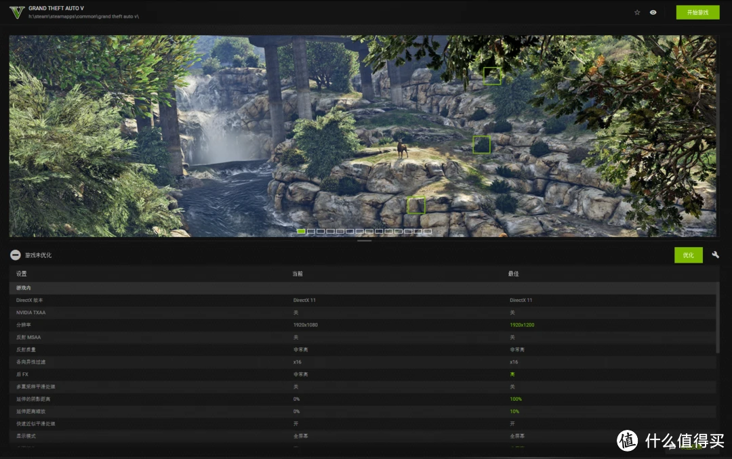Select the third screenshot indicator square
Screen dimensions: 732x459
click(x=321, y=231)
